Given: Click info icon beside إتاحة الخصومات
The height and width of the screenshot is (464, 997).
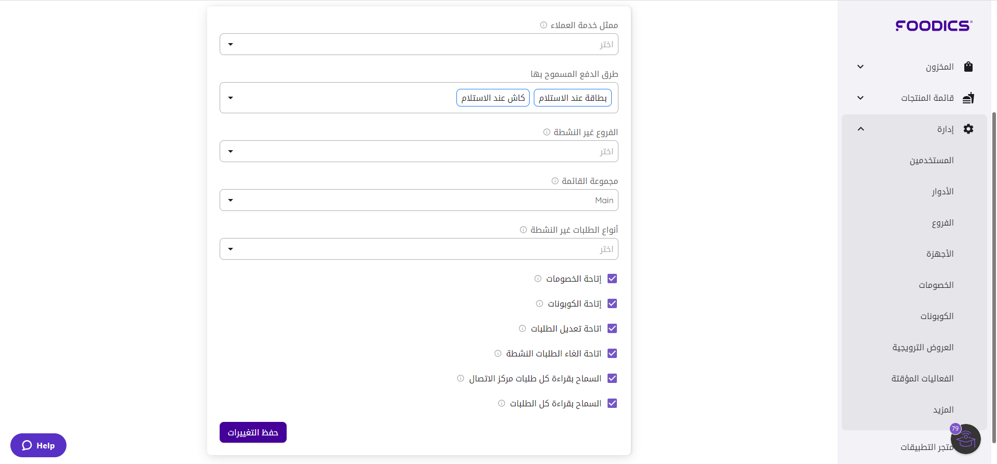Looking at the screenshot, I should point(538,279).
